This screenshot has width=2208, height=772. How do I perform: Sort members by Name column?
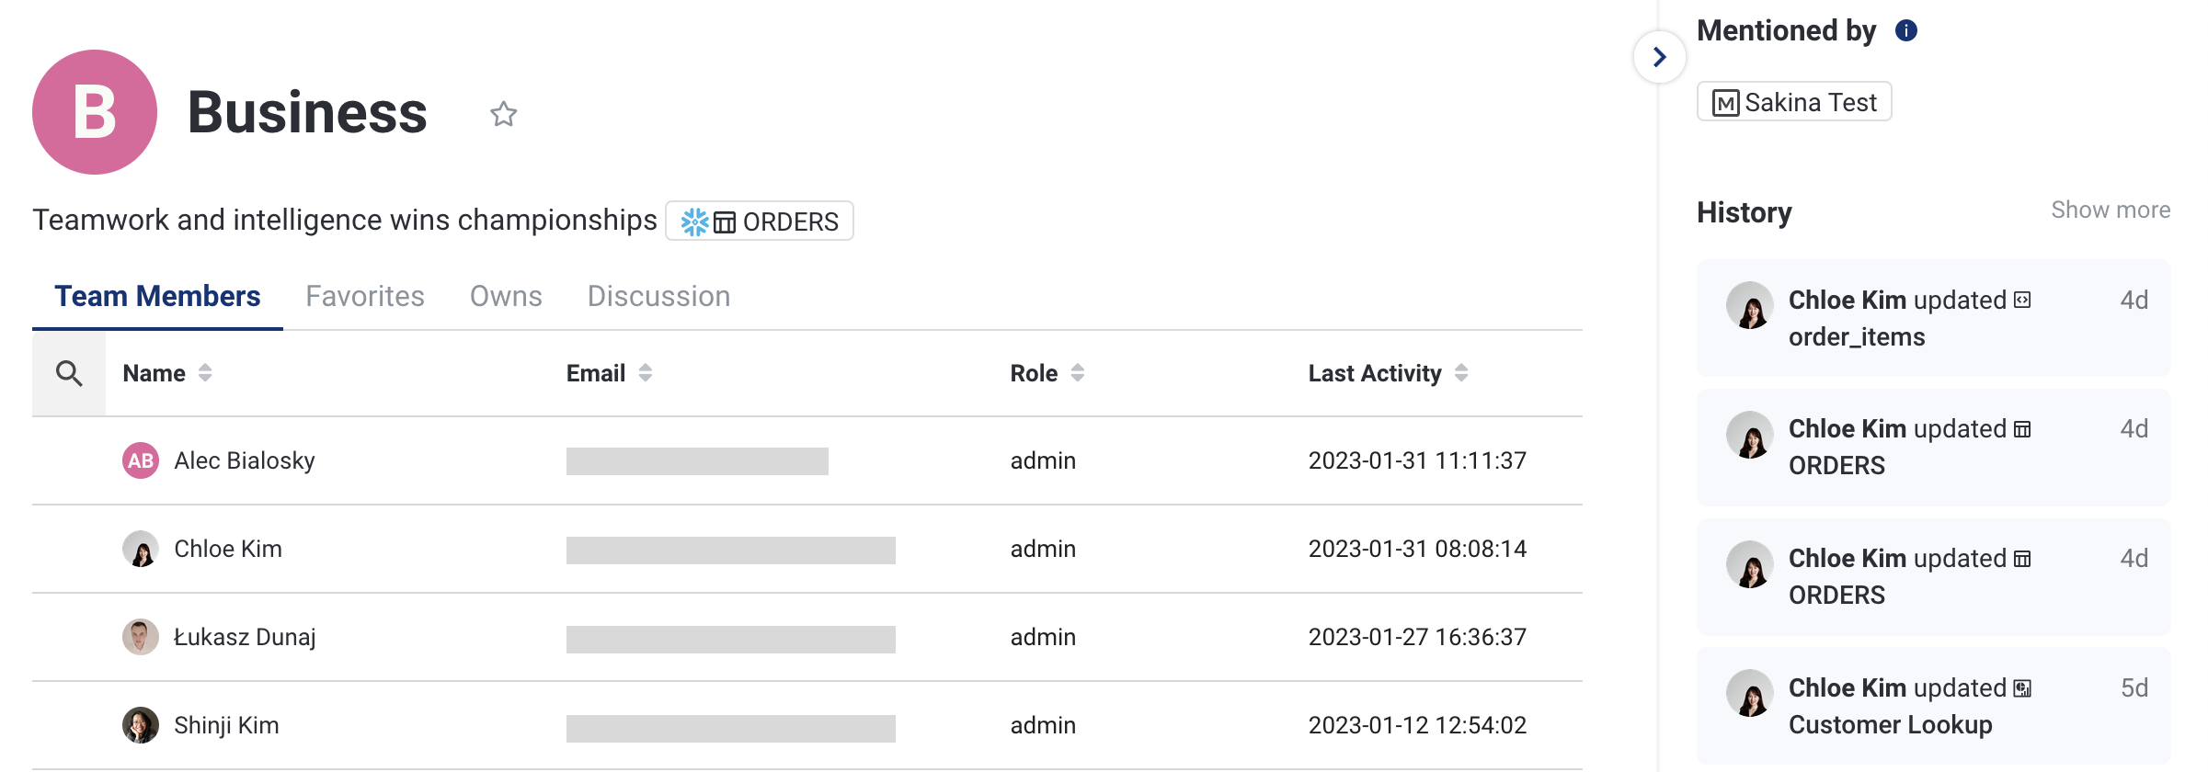[x=205, y=373]
